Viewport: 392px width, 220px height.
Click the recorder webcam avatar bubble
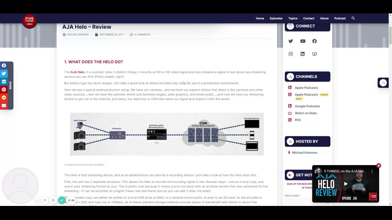pos(20,185)
